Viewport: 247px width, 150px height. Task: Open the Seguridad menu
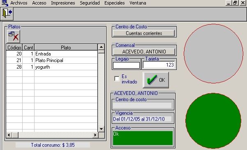point(90,3)
